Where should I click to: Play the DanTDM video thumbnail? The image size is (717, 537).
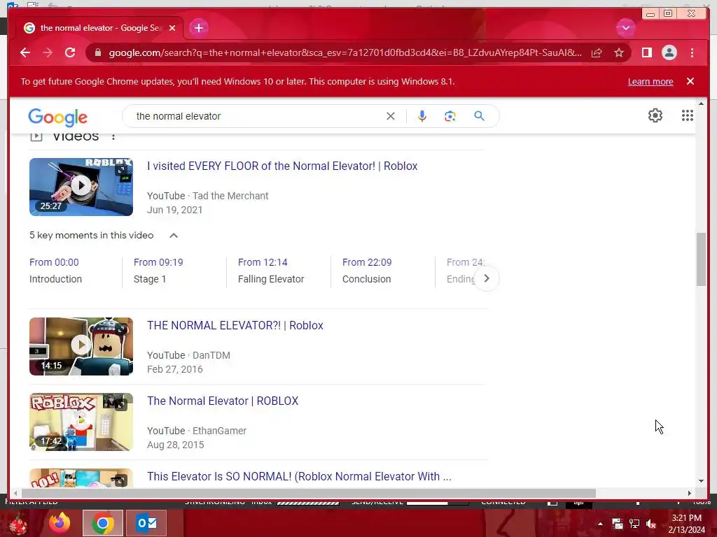click(81, 346)
